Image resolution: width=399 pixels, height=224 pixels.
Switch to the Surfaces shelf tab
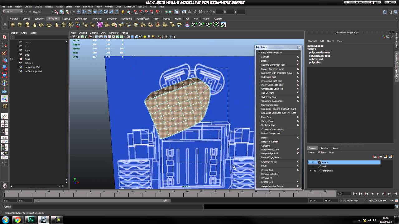coord(39,19)
